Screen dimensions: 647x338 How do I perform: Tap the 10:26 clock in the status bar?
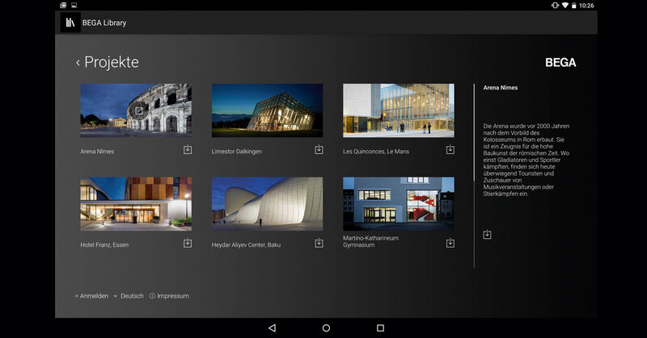pyautogui.click(x=586, y=6)
